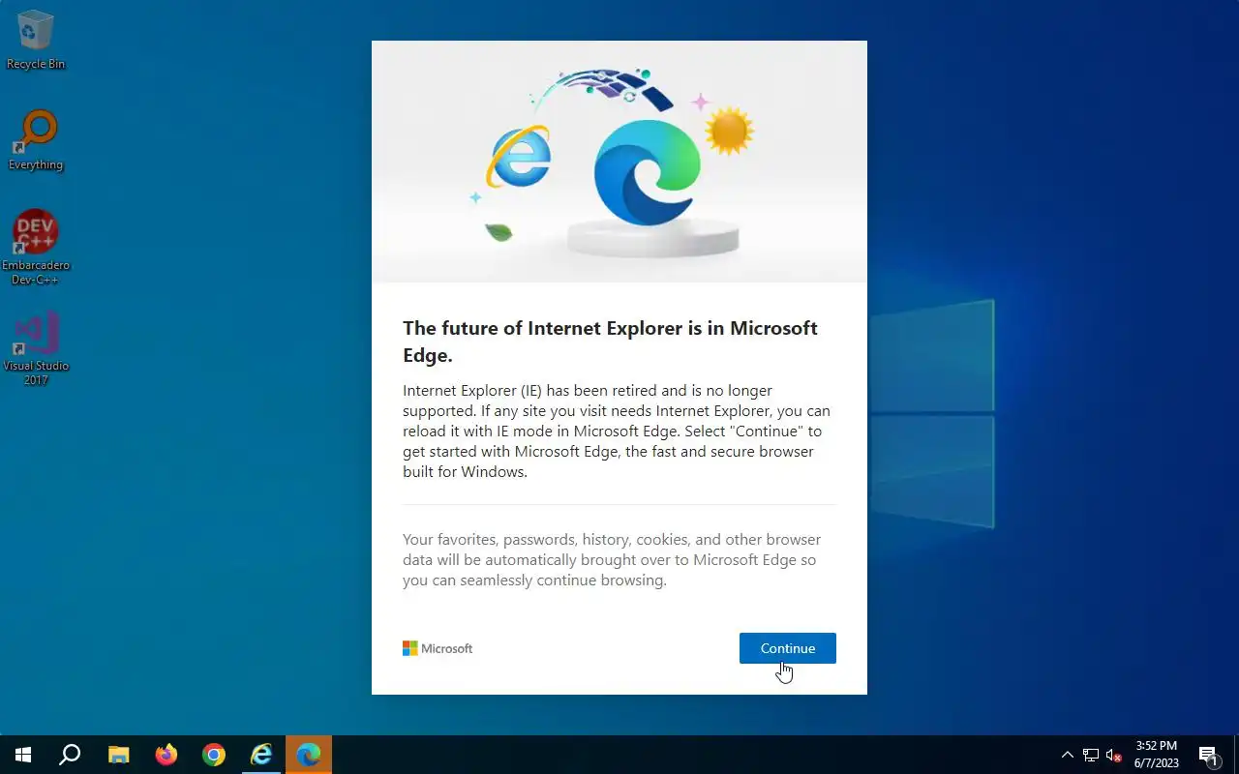Screen dimensions: 1239x774
Task: Open the Recycle Bin desktop icon
Action: (36, 41)
